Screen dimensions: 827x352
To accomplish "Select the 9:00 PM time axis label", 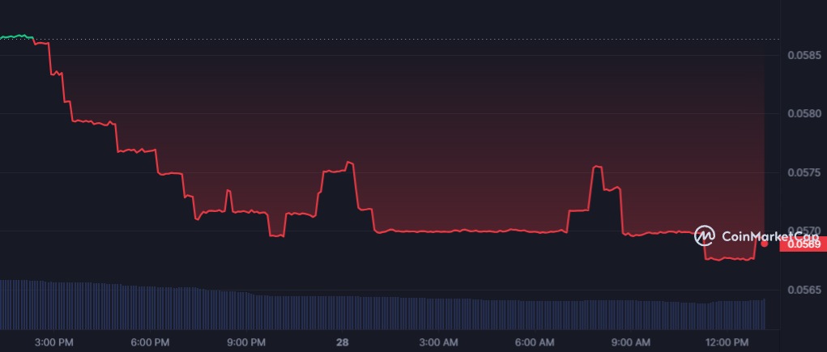I will (x=246, y=342).
